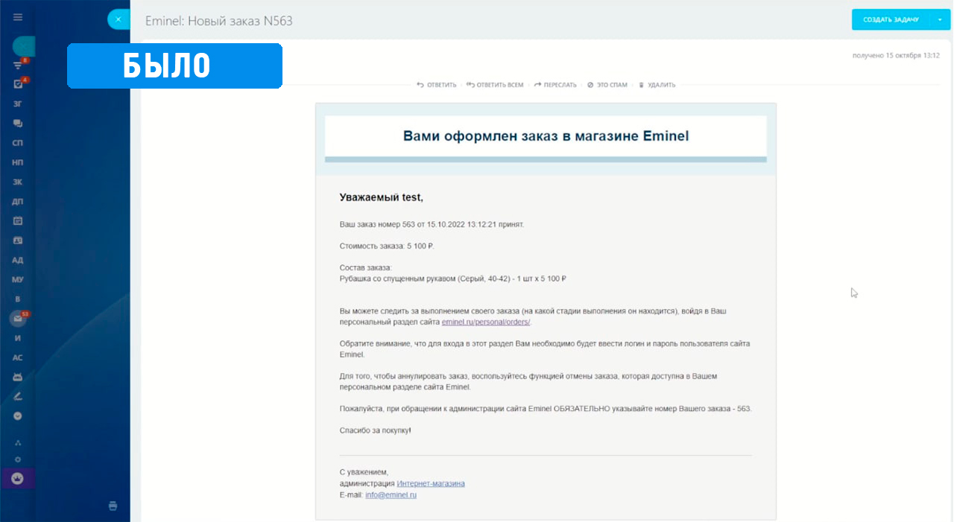This screenshot has width=954, height=522.
Task: Open dropdown arrow next to СОЗДАТЬ ЗАДАЧУ
Action: (940, 19)
